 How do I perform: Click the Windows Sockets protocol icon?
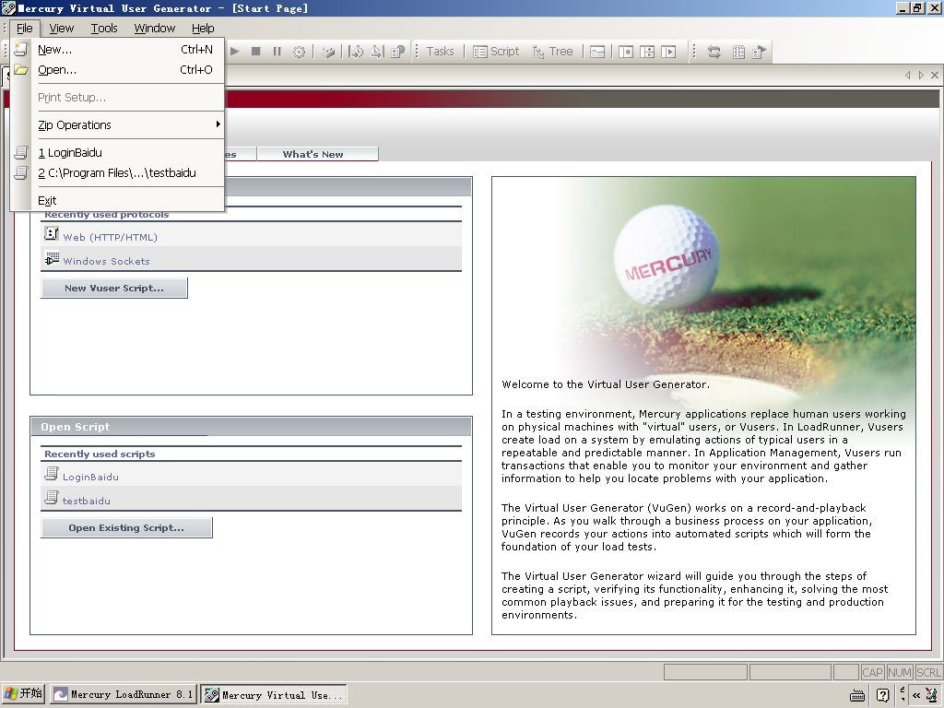52,258
